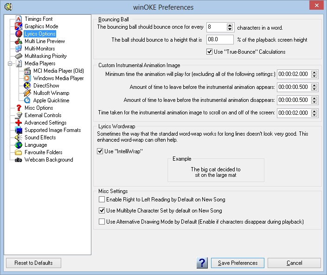Screen dimensions: 327x275
Task: Increase bounce characters-per-word spinner value
Action: [230, 25]
